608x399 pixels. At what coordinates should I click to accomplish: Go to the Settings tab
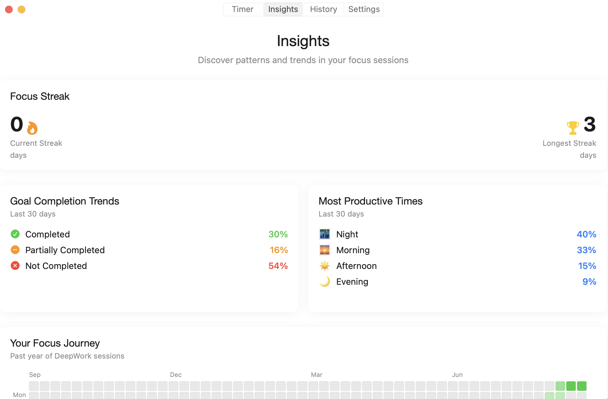coord(364,9)
